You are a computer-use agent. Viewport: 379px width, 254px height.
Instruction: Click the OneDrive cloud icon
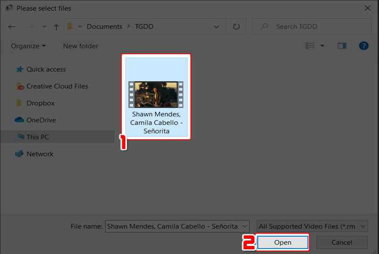(x=19, y=120)
